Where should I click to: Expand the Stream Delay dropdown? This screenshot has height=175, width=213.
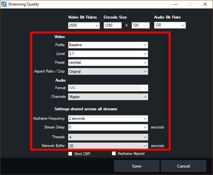pos(108,128)
